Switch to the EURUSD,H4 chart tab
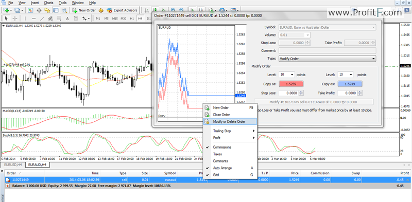Screen dimensions: 412x202 point(12,165)
